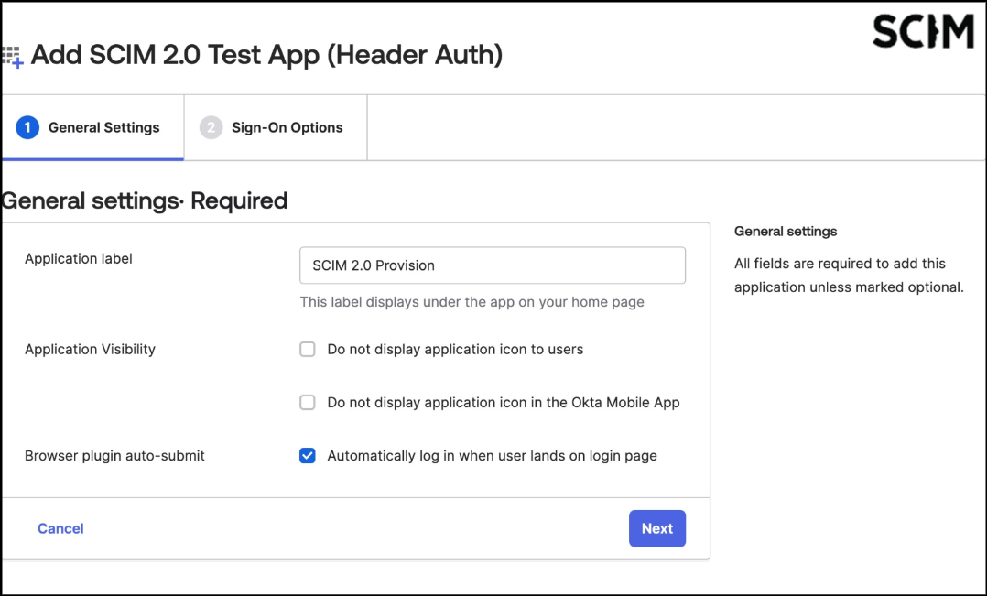This screenshot has height=596, width=987.
Task: Click the 'Application Visibility' row label
Action: tap(90, 349)
